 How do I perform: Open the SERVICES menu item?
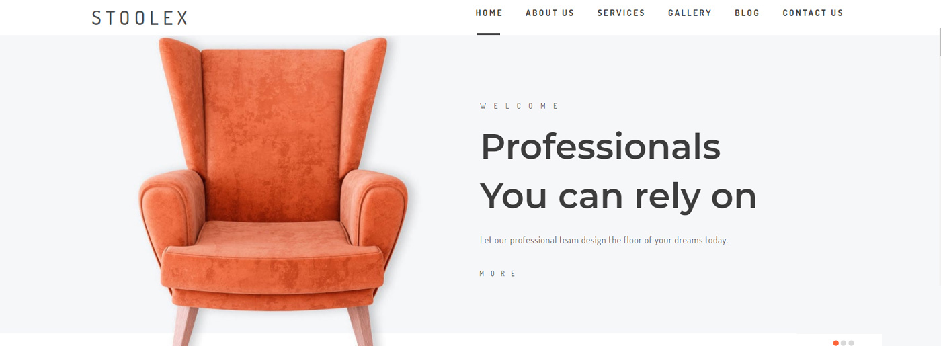point(621,13)
